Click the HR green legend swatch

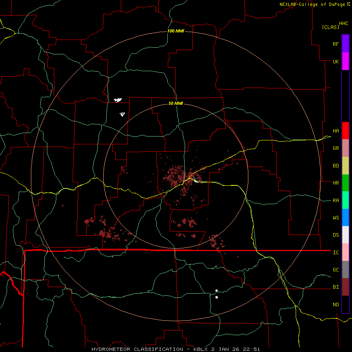pos(345,183)
